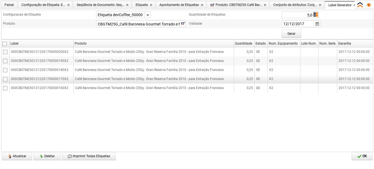Click the Gerar button

[x=291, y=34]
